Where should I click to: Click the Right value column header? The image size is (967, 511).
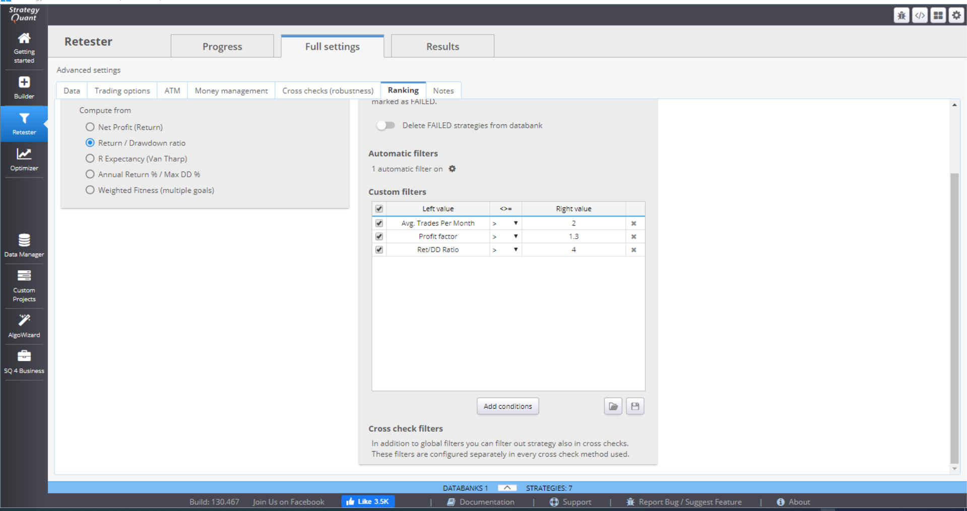point(573,208)
